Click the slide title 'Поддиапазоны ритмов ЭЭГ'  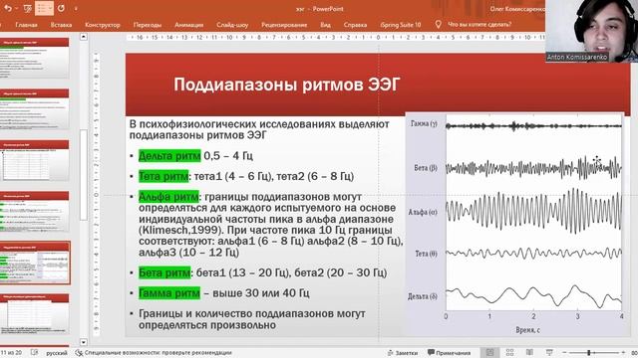point(287,85)
